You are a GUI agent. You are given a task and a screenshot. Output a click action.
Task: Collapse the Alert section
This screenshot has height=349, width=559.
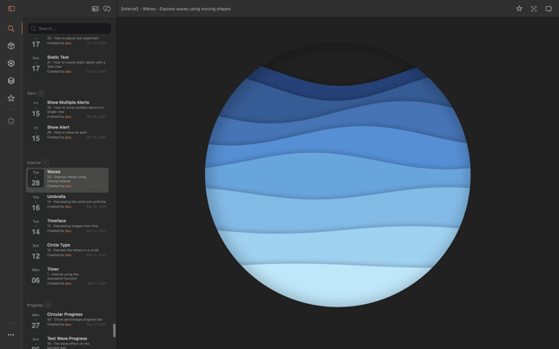[41, 93]
